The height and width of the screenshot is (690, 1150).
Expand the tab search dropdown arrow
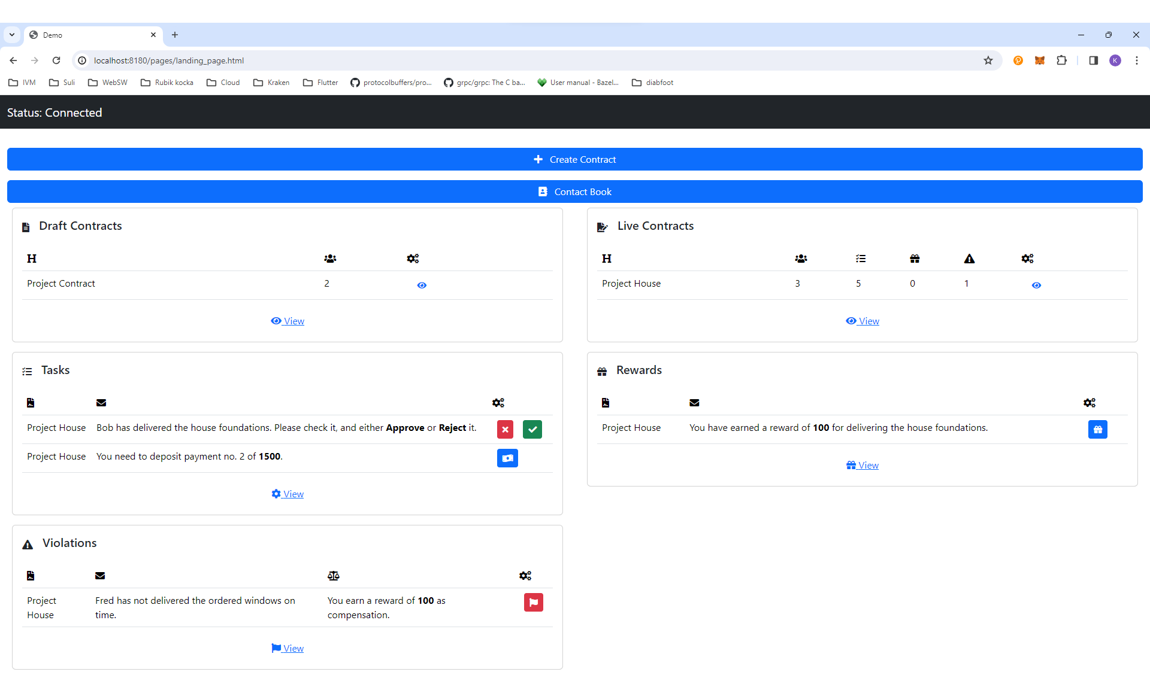click(x=12, y=35)
